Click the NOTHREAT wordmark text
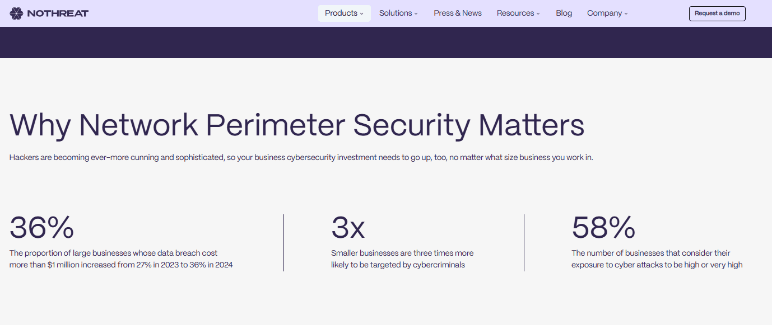The height and width of the screenshot is (329, 772). (57, 13)
